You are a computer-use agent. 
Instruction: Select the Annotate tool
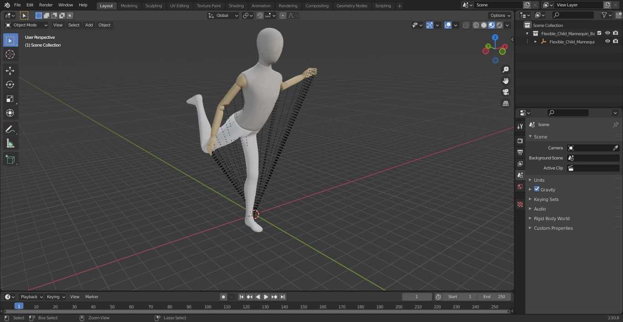[10, 129]
